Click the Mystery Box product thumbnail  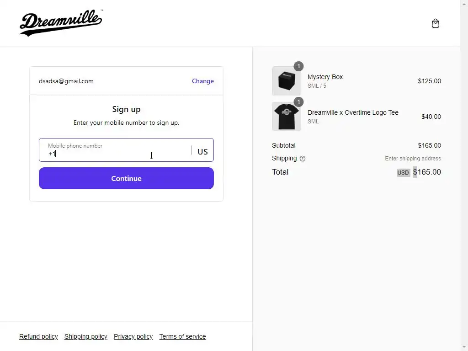pos(287,81)
